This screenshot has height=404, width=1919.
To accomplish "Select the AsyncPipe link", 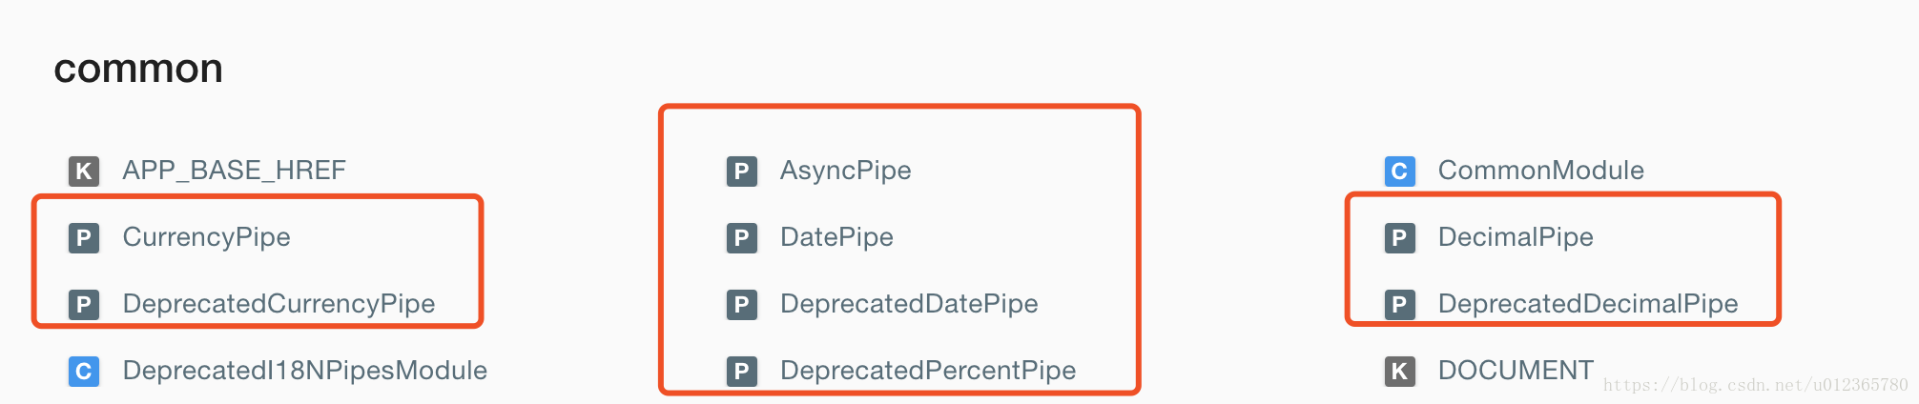I will (x=845, y=171).
